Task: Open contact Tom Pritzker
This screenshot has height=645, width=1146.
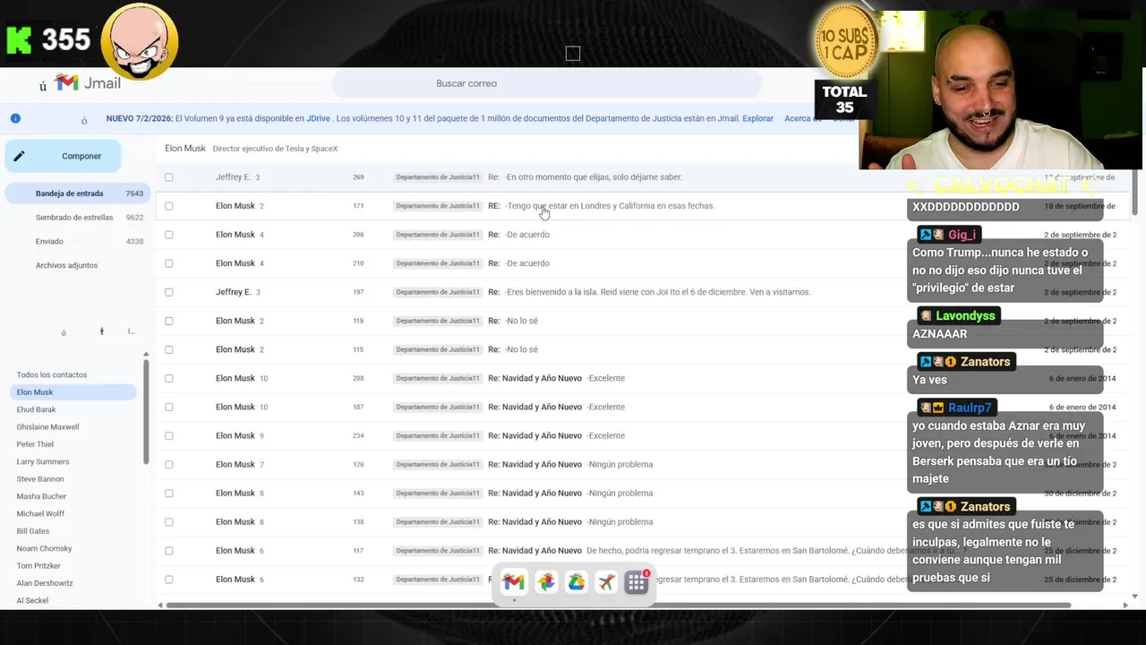Action: pos(38,566)
